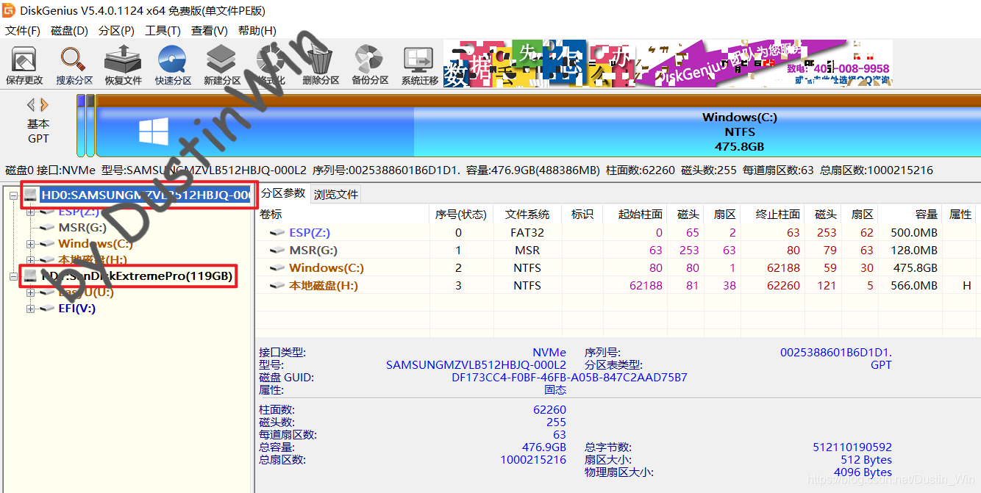981x493 pixels.
Task: Click the drive icon beside MSR(G:) in the partition table
Action: (277, 251)
